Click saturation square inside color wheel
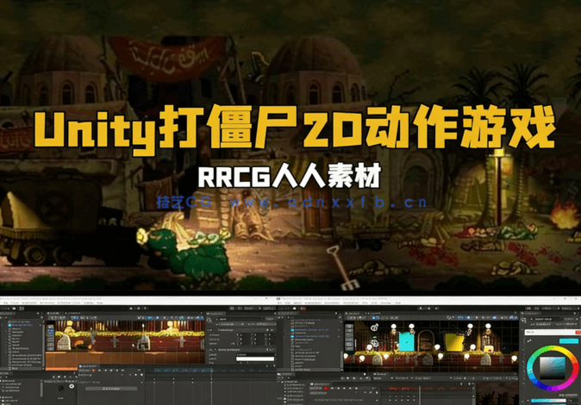The height and width of the screenshot is (405, 581). [x=552, y=368]
